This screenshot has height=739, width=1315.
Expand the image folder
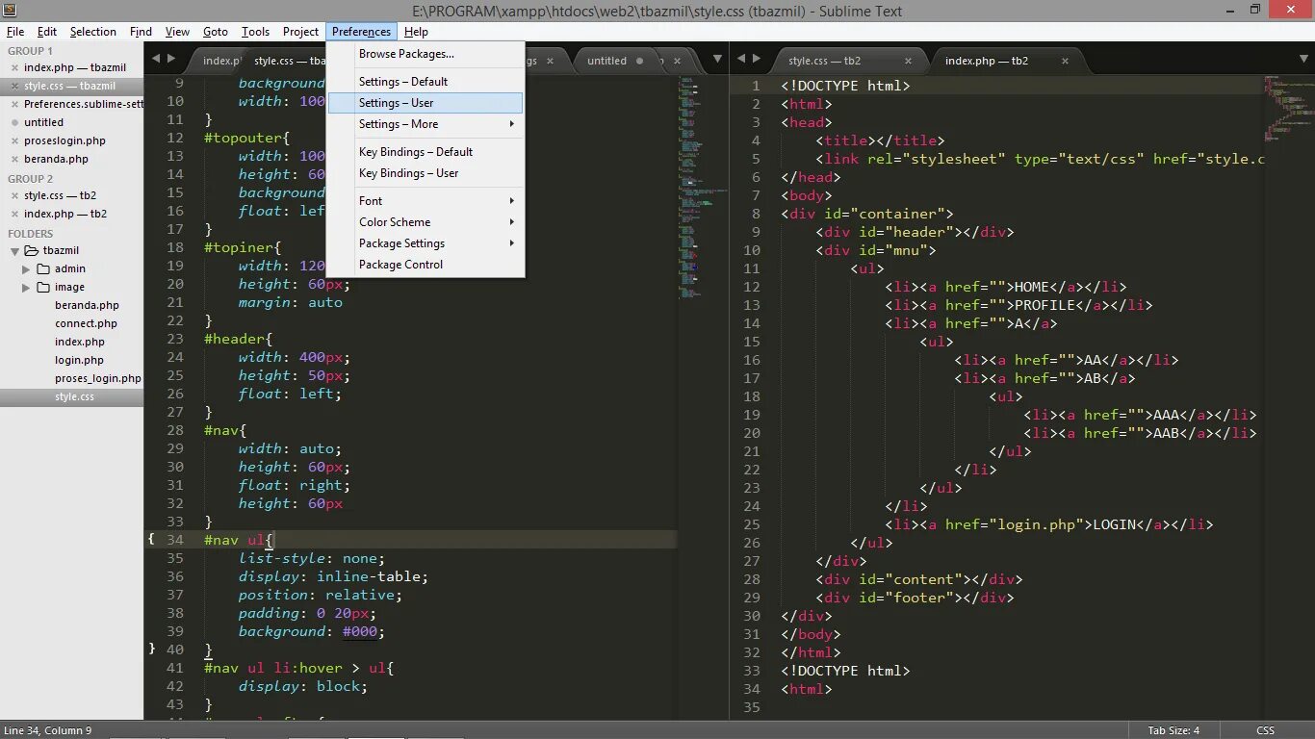(26, 287)
